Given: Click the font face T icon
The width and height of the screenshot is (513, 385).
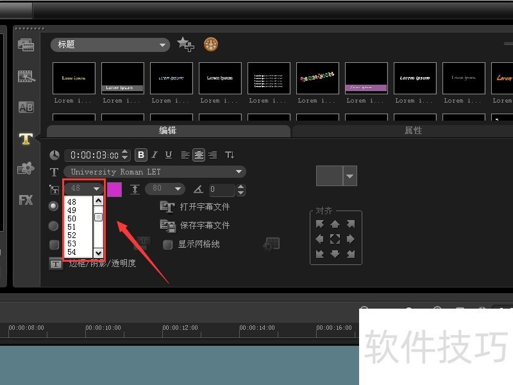Looking at the screenshot, I should click(54, 172).
